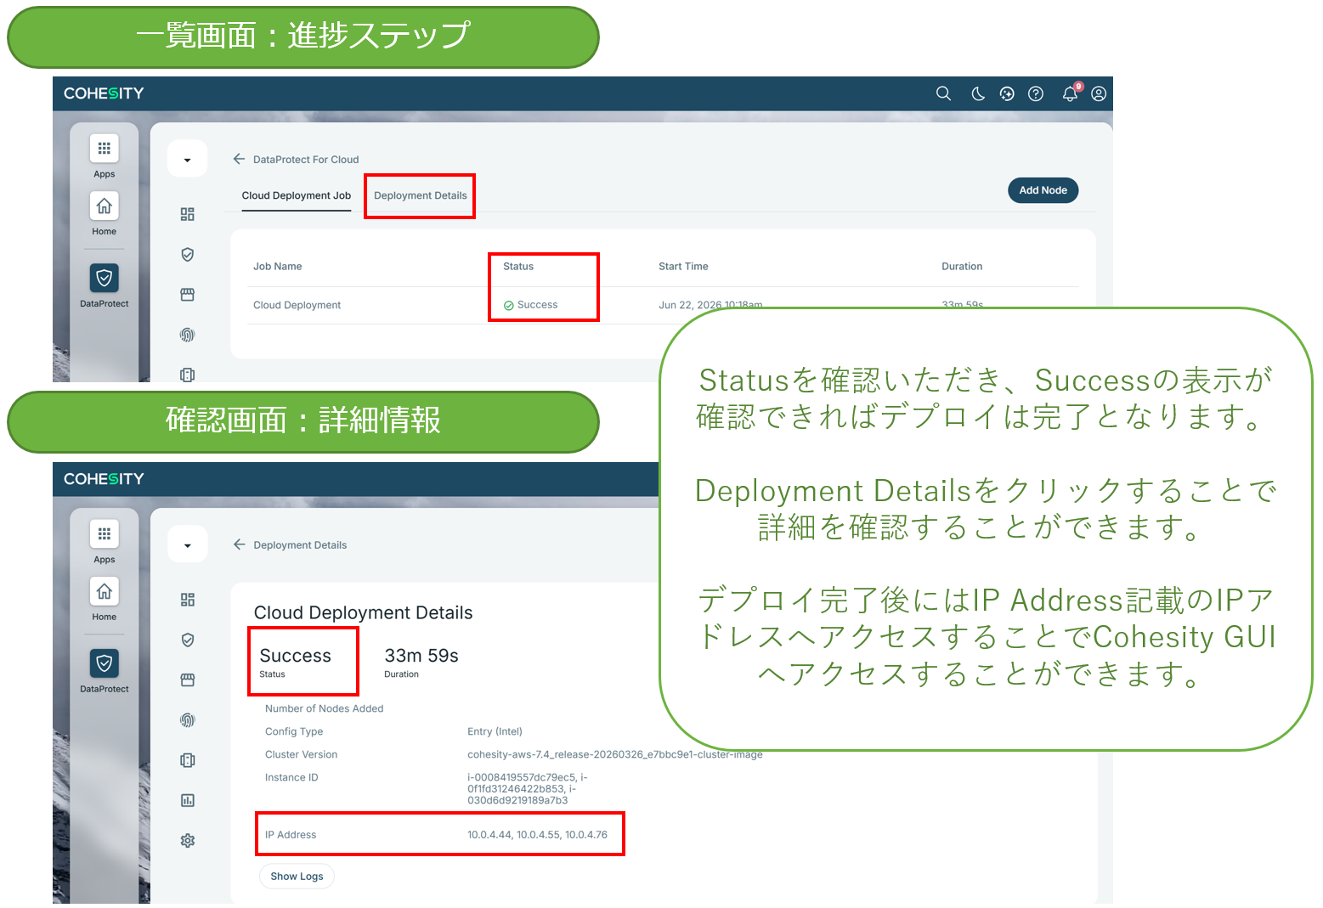Screen dimensions: 1323x908
Task: Go to Home on the Cloud Deployment Job screen
Action: [x=105, y=214]
